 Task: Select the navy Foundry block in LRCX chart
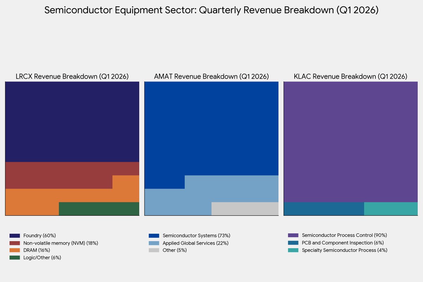(72, 122)
